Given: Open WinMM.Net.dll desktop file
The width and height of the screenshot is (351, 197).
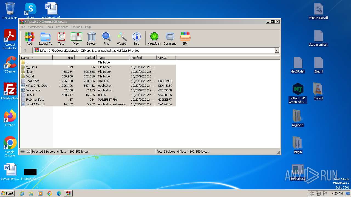Looking at the screenshot, I should (x=318, y=11).
